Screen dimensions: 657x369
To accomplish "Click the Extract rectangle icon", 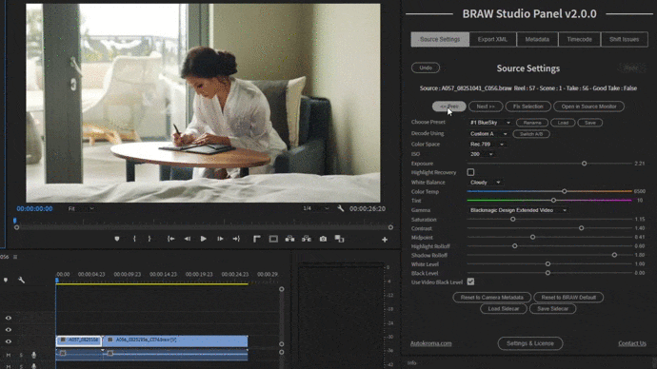I will pyautogui.click(x=273, y=239).
